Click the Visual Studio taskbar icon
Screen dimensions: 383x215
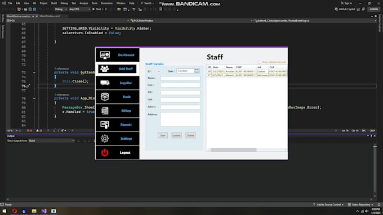click(44, 211)
